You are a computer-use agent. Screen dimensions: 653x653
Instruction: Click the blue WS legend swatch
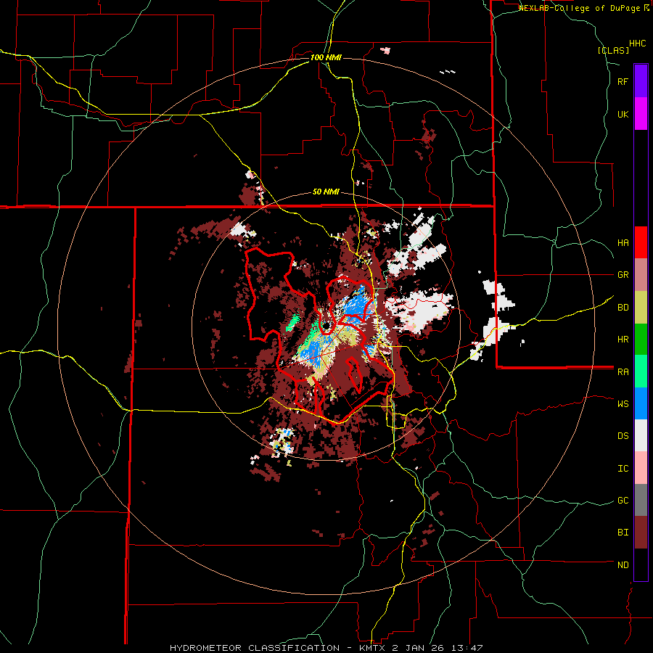click(641, 403)
